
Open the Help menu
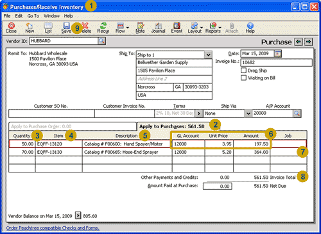[x=69, y=16]
